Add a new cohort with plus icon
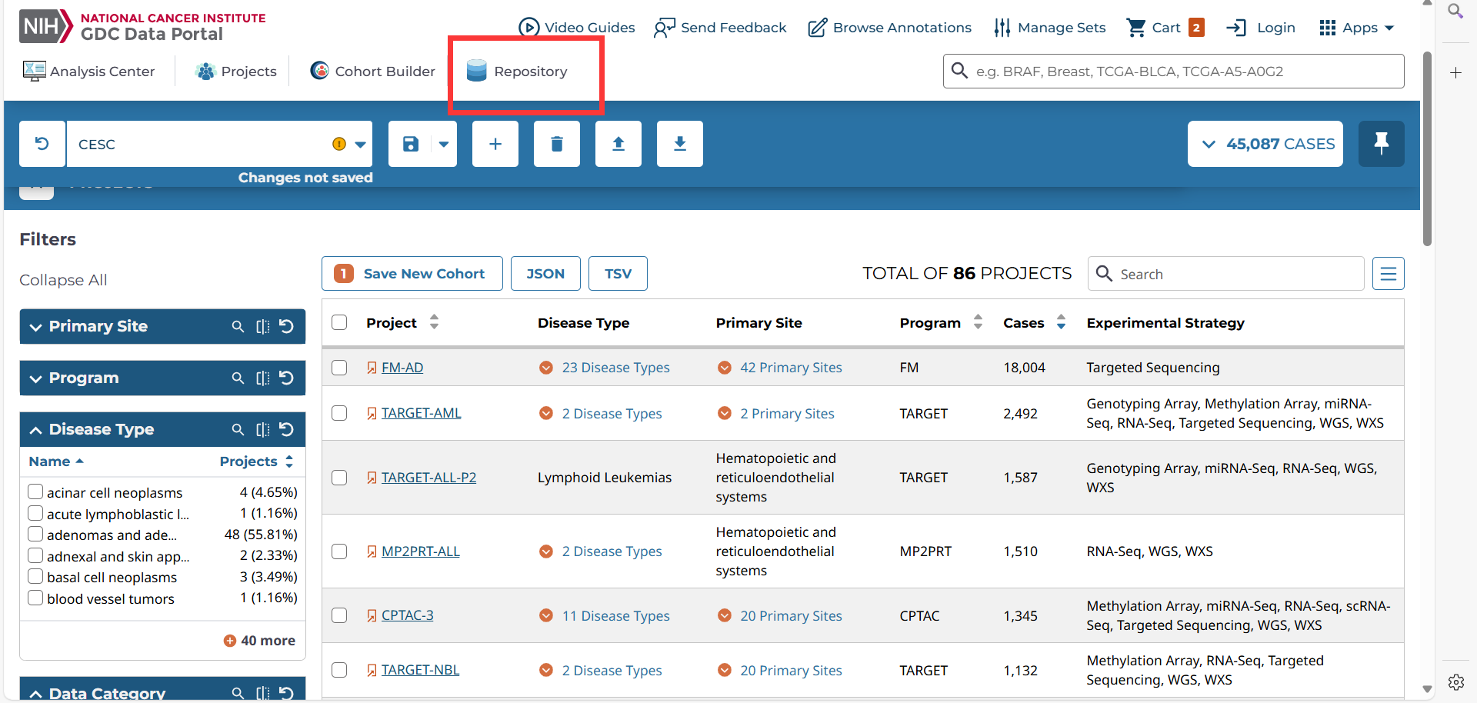This screenshot has height=703, width=1477. coord(495,144)
